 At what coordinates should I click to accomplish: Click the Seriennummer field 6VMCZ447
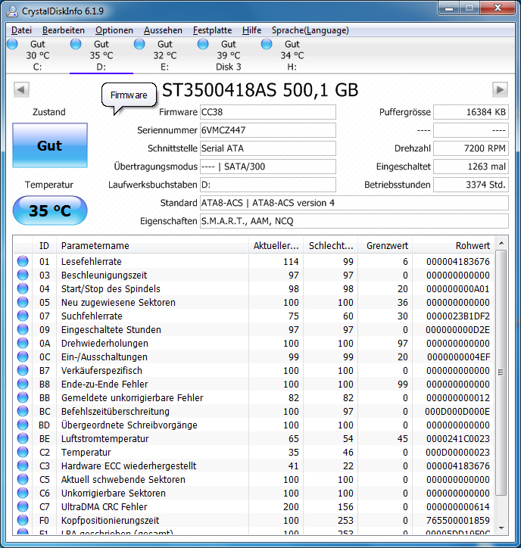[x=268, y=130]
